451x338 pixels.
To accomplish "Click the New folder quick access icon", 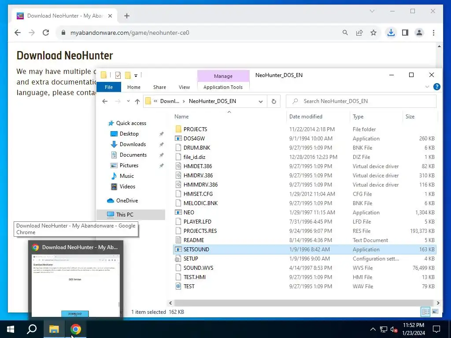I will point(128,75).
